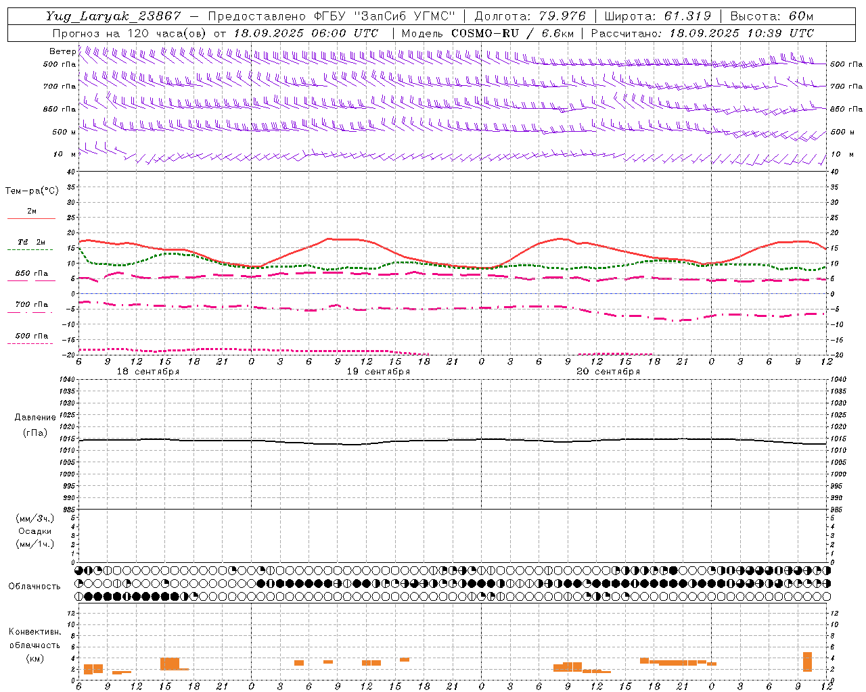The width and height of the screenshot is (866, 692).
Task: Click the Тем-ра(°C) axis title
Action: tap(32, 191)
